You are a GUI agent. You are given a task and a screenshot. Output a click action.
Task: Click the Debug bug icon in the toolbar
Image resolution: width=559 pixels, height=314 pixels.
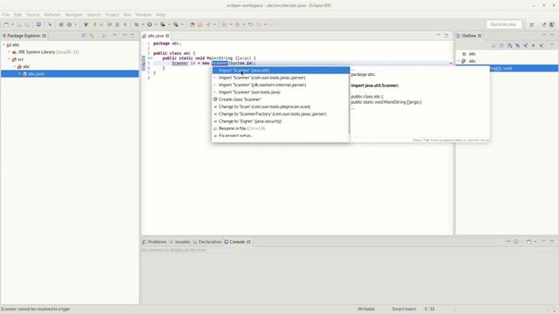coord(136,24)
